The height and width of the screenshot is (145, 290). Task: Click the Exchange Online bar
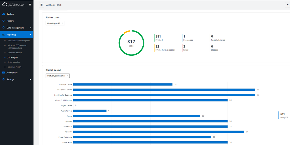click(123, 84)
